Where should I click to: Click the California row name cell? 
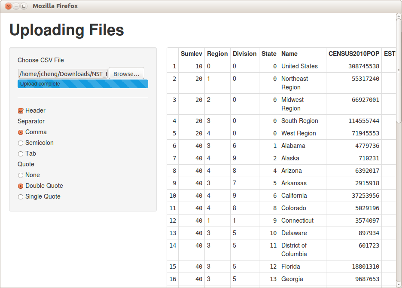coord(294,196)
